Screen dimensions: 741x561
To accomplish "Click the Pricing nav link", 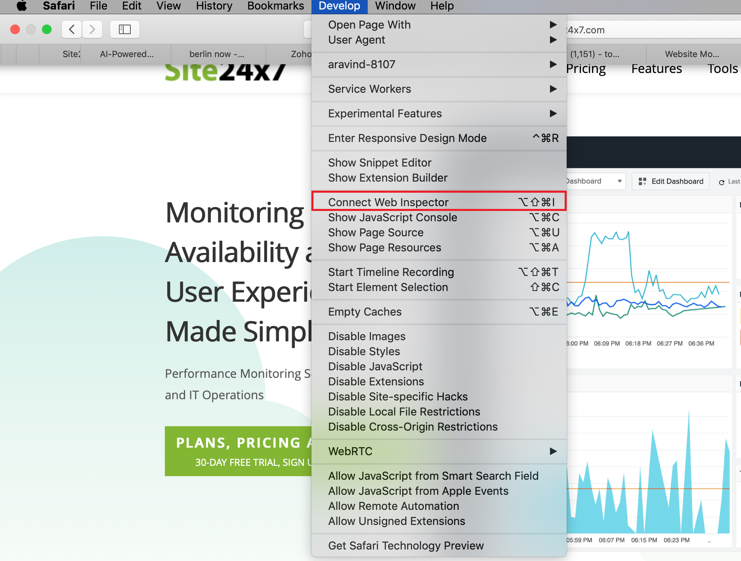I will click(x=586, y=69).
